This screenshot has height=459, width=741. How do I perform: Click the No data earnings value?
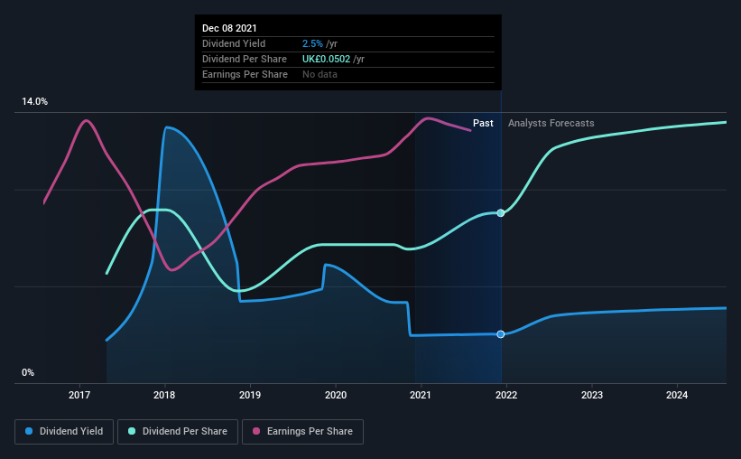320,74
